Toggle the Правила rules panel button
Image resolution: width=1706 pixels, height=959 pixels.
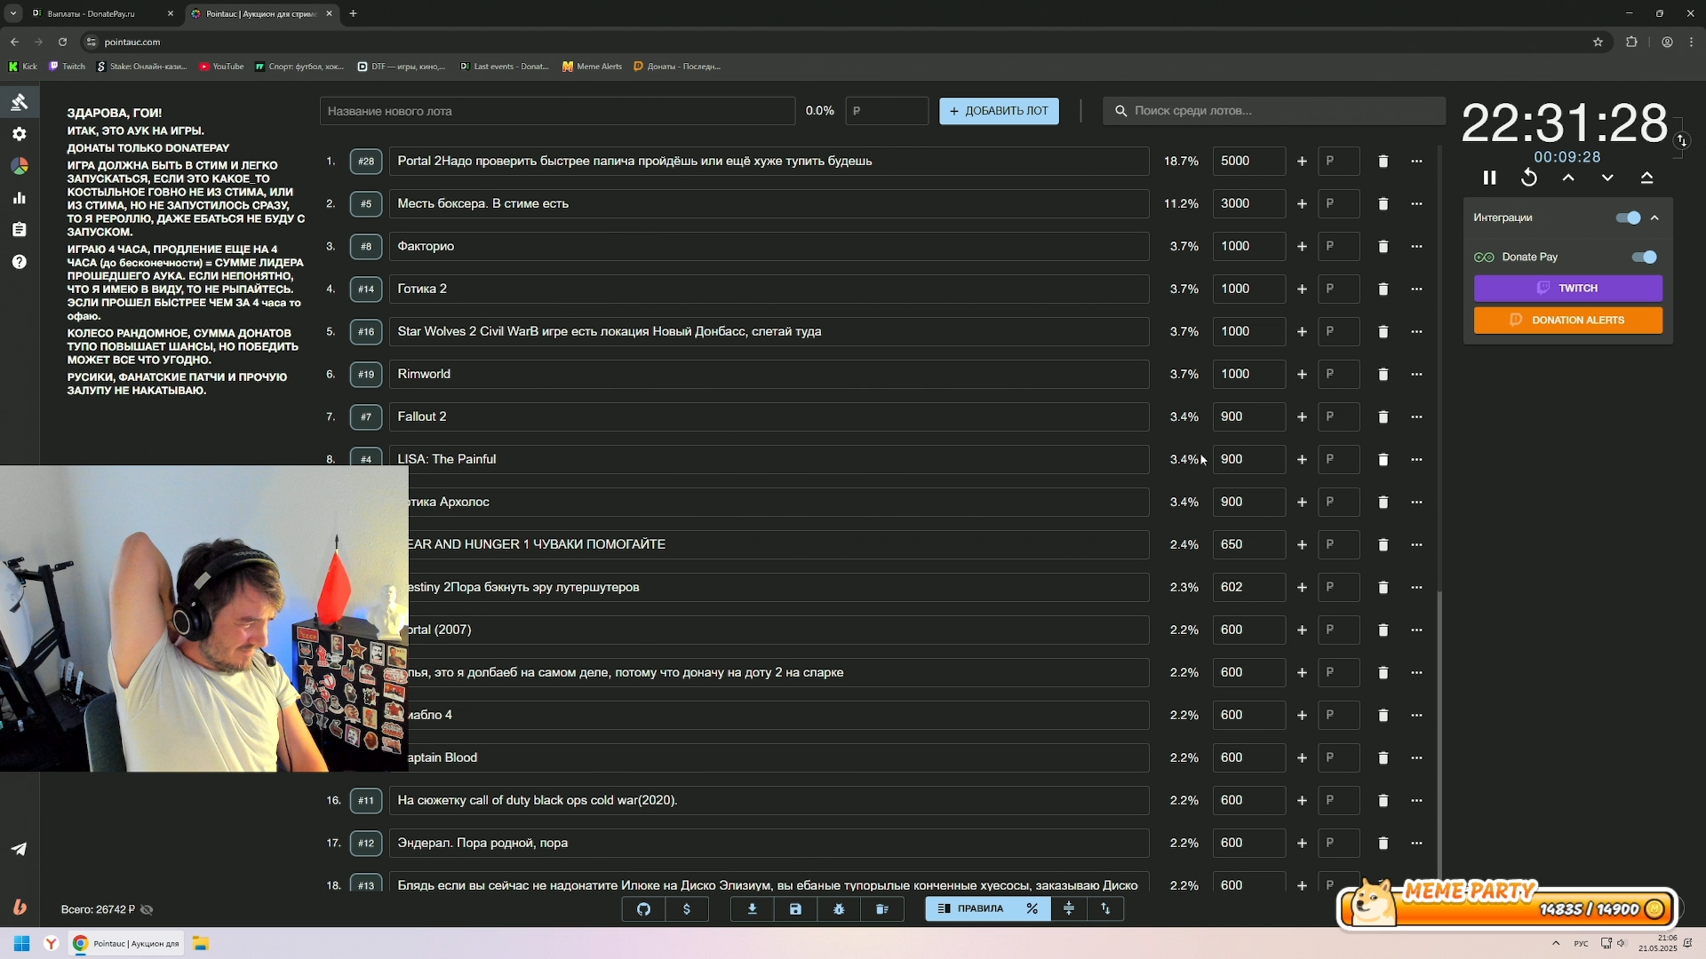pos(970,908)
